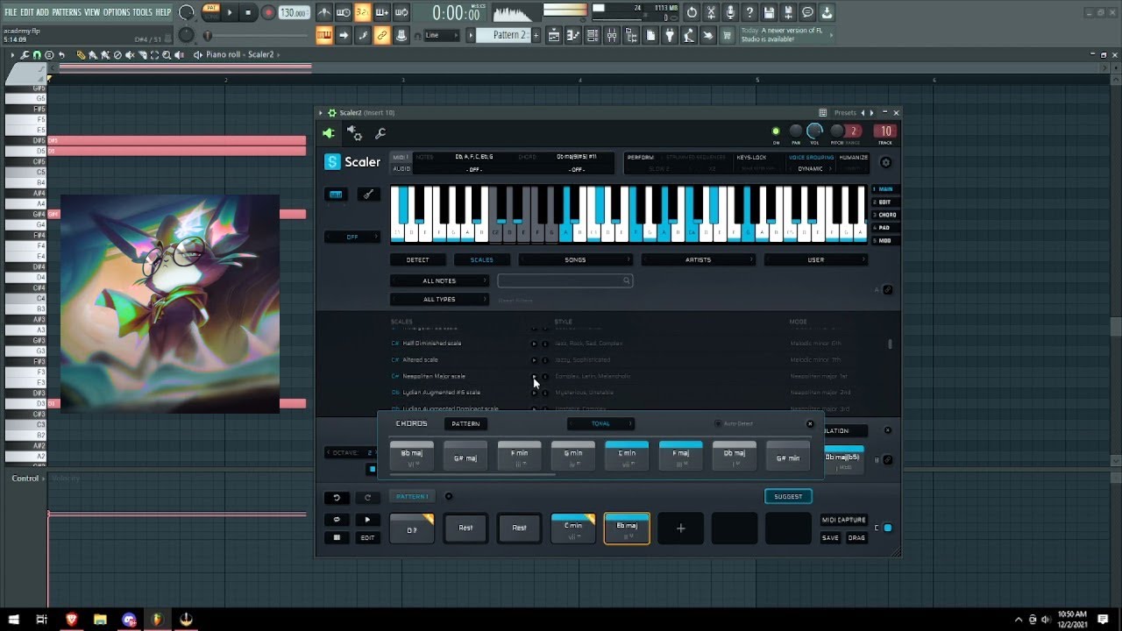This screenshot has width=1122, height=631.
Task: Click the Scaler2 PAN knob
Action: tap(795, 131)
